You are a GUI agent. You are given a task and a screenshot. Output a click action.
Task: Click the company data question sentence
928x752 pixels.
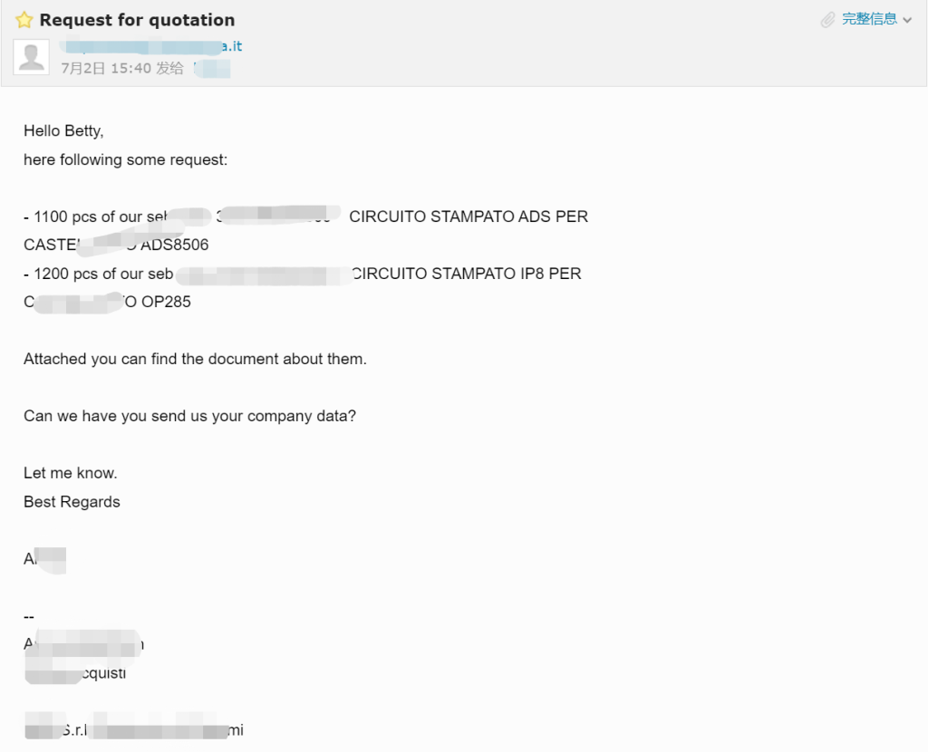coord(190,416)
